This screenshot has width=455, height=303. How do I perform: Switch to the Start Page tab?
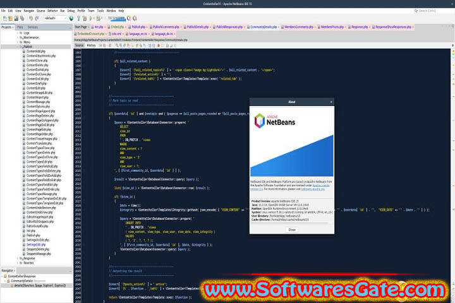tap(81, 27)
